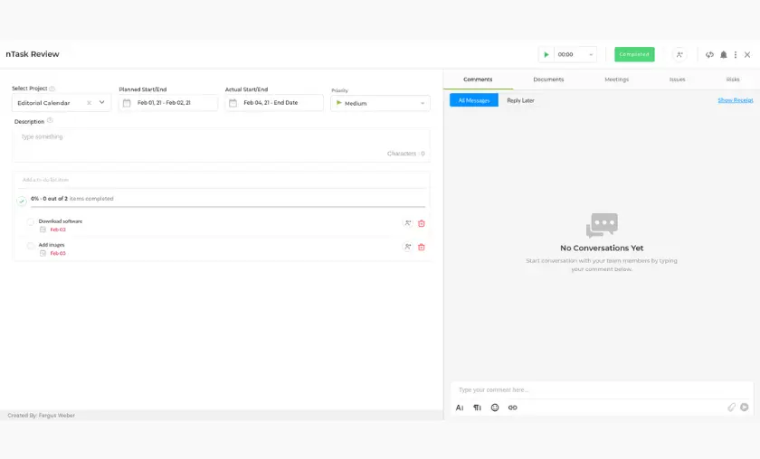Viewport: 760px width, 459px height.
Task: Click the add to-do list item field
Action: pyautogui.click(x=222, y=180)
